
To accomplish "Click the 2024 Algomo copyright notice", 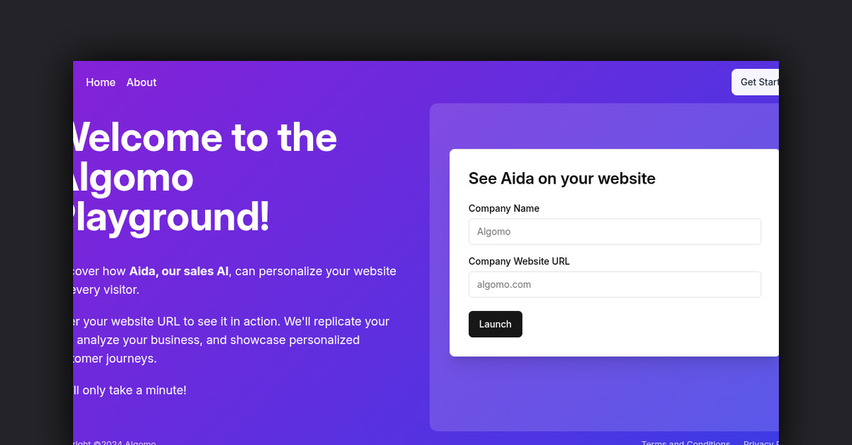I will tap(115, 443).
